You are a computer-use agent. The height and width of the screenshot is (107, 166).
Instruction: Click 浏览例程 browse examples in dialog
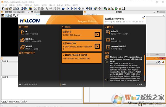tap(29, 47)
